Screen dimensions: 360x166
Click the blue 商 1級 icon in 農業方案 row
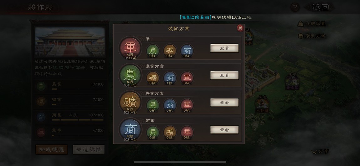click(x=170, y=78)
